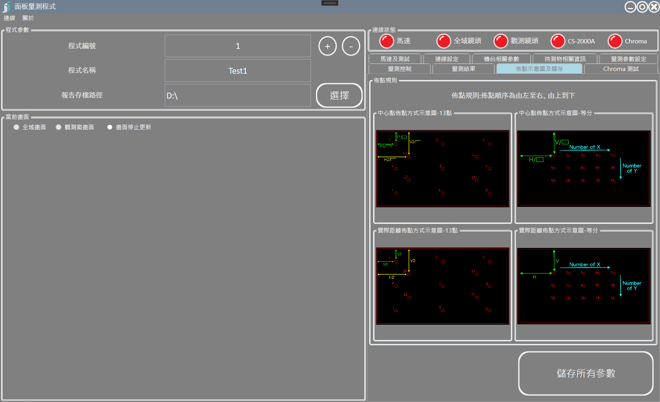Select the 全域畫面 radio option
Viewport: 660px width, 402px height.
[x=17, y=127]
